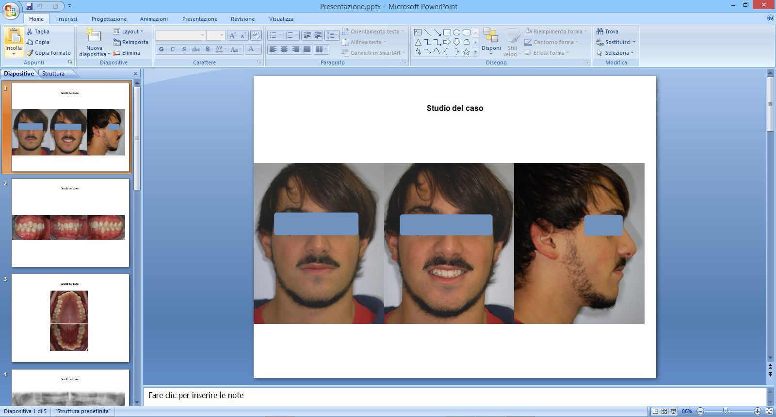Pick the right arrow shape
Image resolution: width=776 pixels, height=417 pixels.
tap(447, 42)
